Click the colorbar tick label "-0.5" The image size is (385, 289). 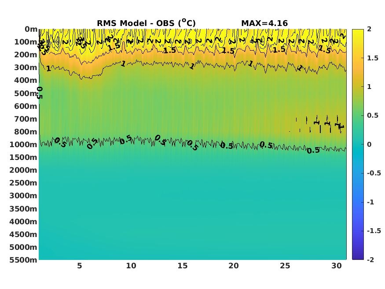(x=374, y=173)
